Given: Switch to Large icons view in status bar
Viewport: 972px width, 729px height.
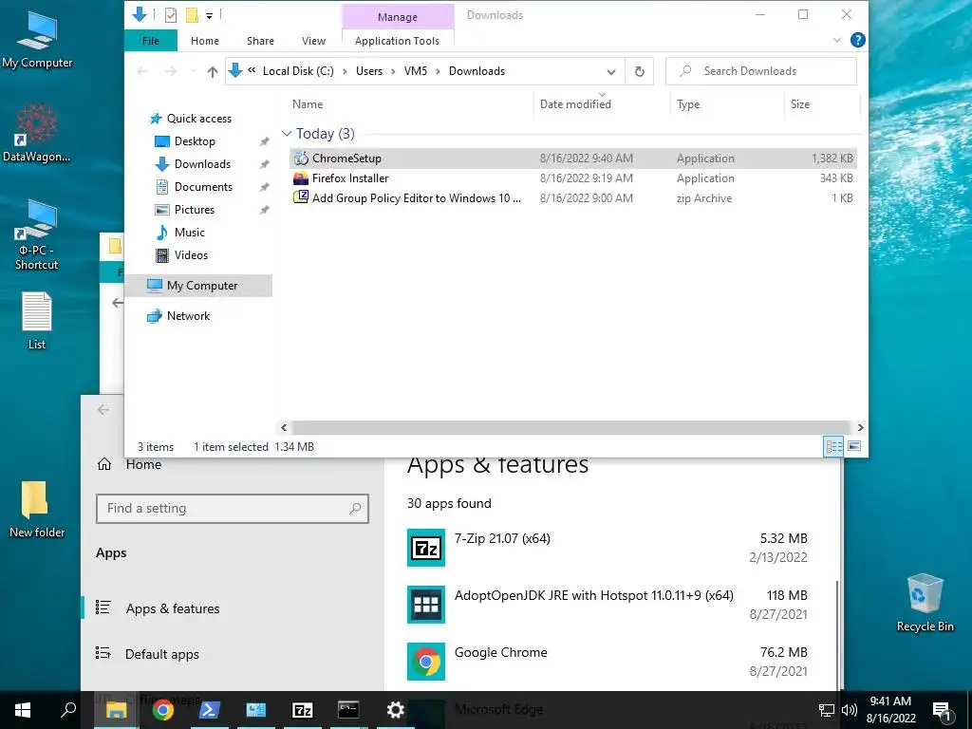Looking at the screenshot, I should point(854,446).
